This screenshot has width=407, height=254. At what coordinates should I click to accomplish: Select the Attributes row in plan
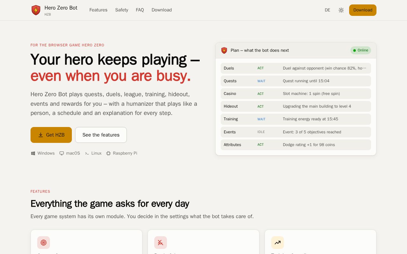[x=296, y=145]
